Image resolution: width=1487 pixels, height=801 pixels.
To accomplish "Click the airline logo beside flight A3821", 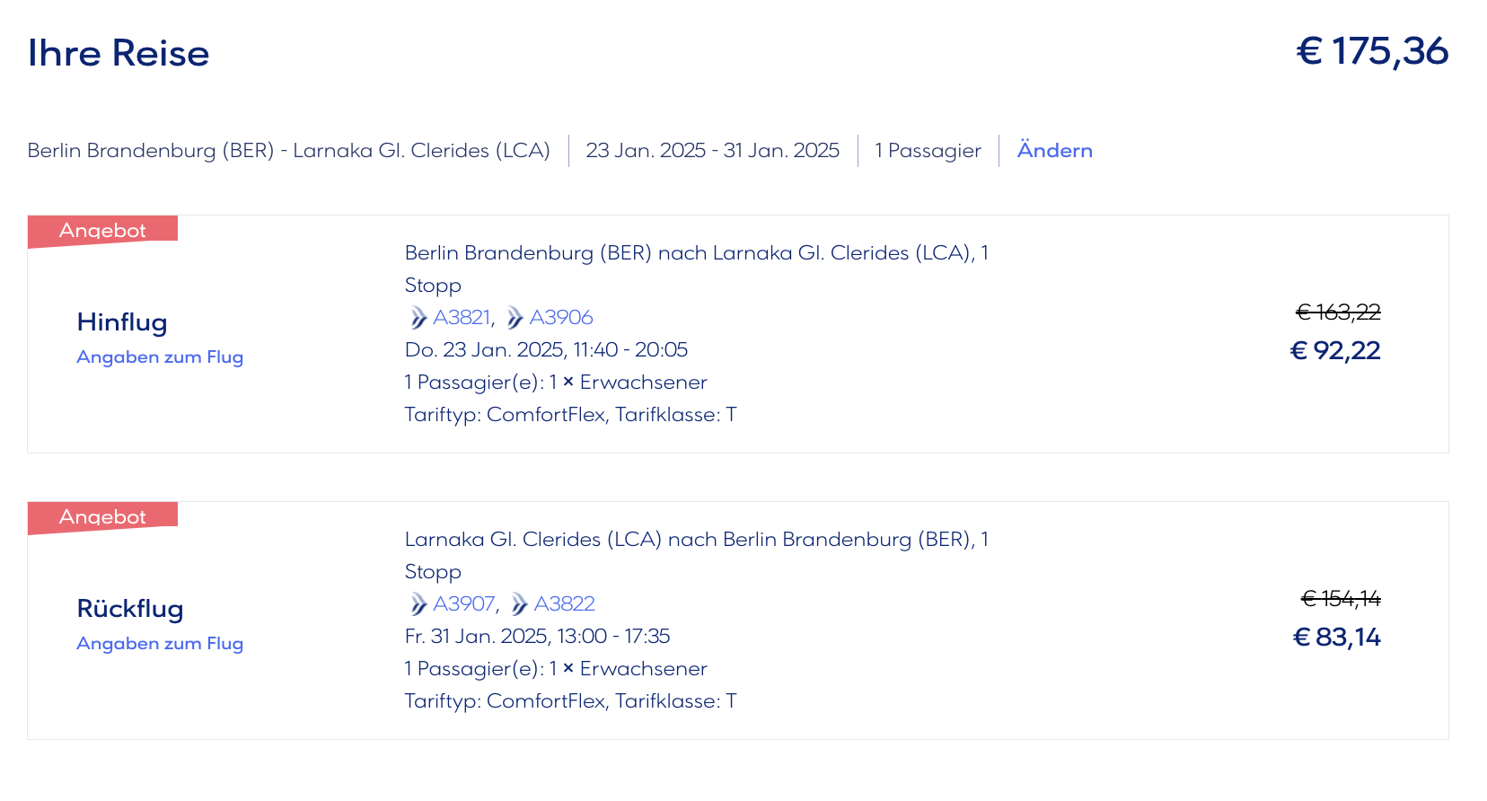I will (x=418, y=318).
